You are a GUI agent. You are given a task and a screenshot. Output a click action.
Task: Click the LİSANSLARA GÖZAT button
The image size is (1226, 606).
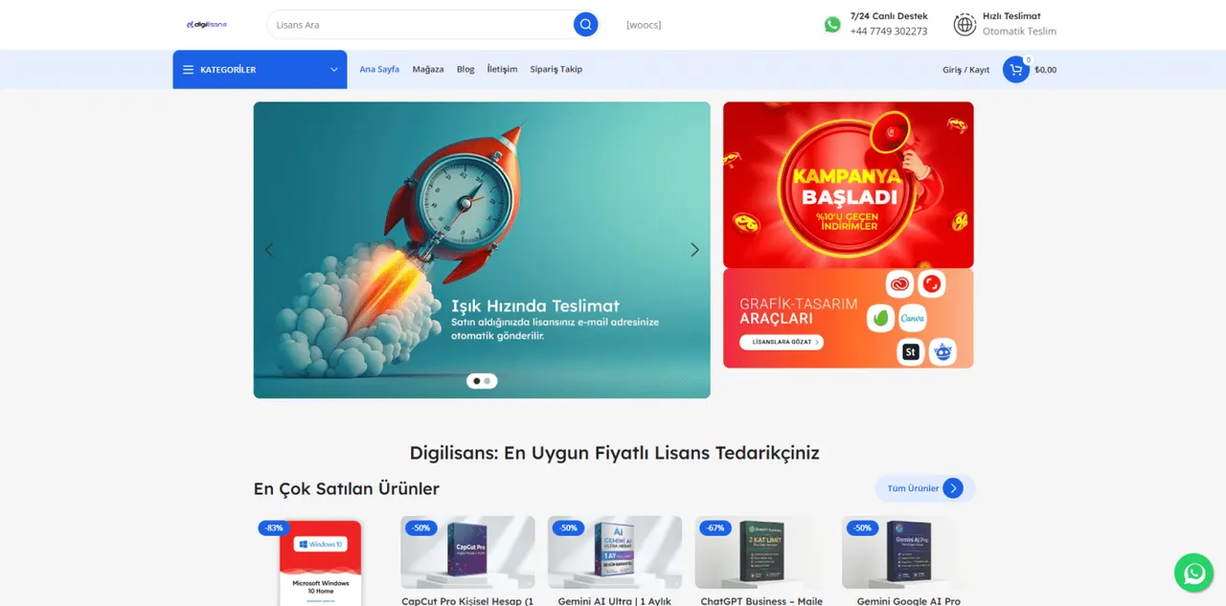coord(781,342)
